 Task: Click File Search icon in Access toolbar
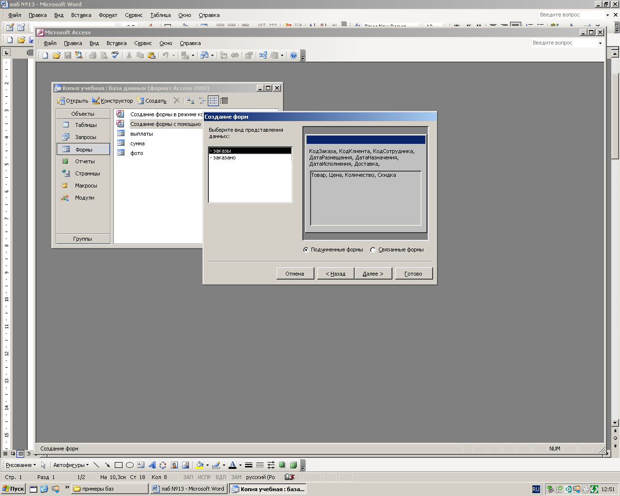[x=79, y=56]
